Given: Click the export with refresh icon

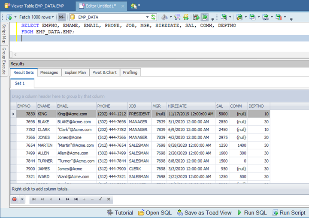Looking at the screenshot, I should pyautogui.click(x=252, y=17).
